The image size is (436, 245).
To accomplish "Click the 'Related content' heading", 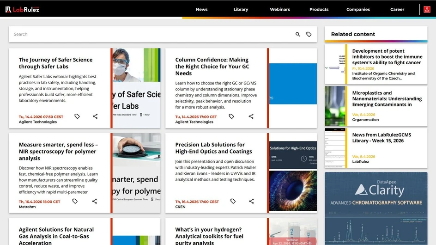I will [353, 34].
